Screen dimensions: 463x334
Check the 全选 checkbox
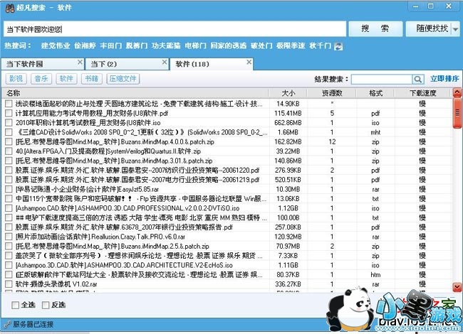(16, 305)
